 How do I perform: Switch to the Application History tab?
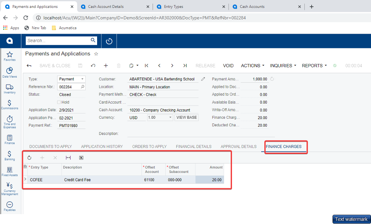click(x=102, y=146)
